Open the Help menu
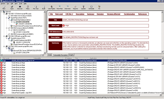The image size is (164, 99). point(25,4)
